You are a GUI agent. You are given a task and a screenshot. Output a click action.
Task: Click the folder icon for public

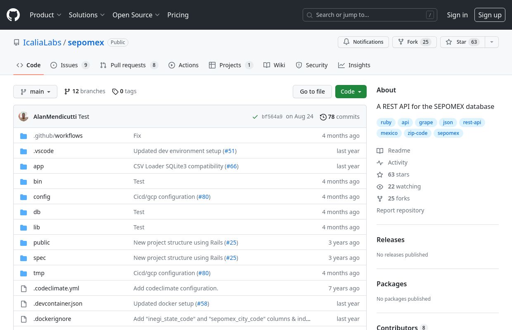(24, 243)
